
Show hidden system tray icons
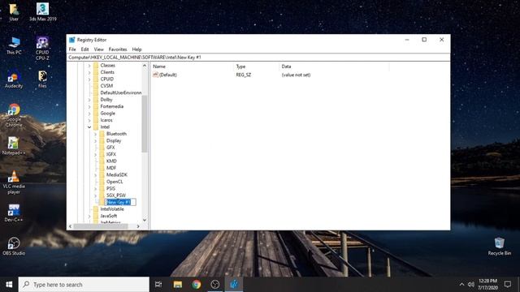461,285
